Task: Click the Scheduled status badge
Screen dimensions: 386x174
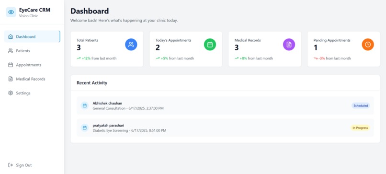Action: pyautogui.click(x=361, y=105)
